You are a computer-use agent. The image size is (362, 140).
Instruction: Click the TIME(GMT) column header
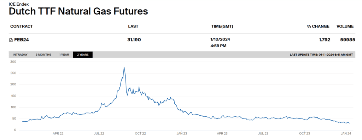coord(222,26)
